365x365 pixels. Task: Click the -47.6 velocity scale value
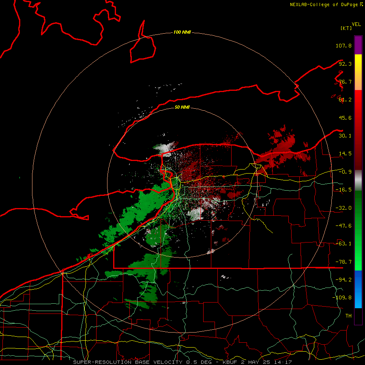point(344,226)
